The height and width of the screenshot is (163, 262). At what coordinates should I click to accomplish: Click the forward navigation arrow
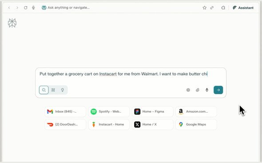click(x=17, y=8)
